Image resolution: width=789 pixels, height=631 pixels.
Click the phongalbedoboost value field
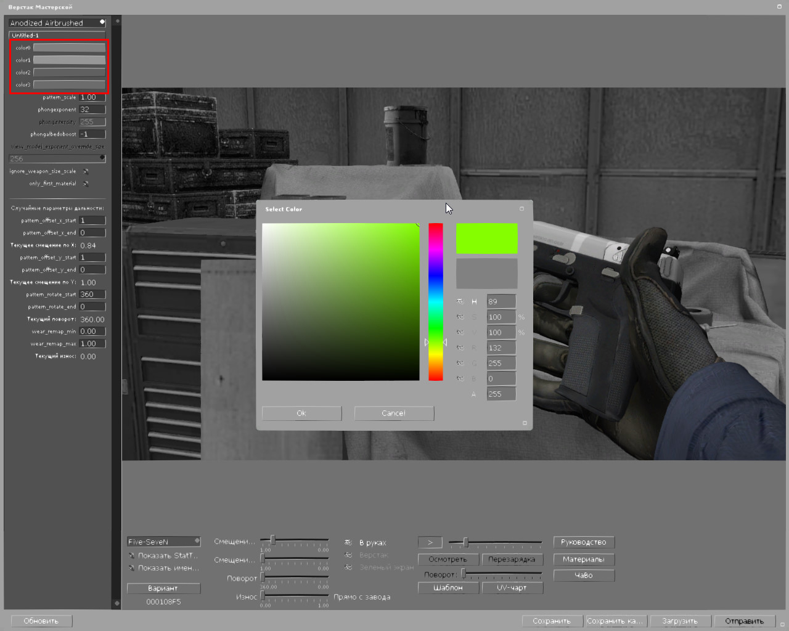[92, 134]
